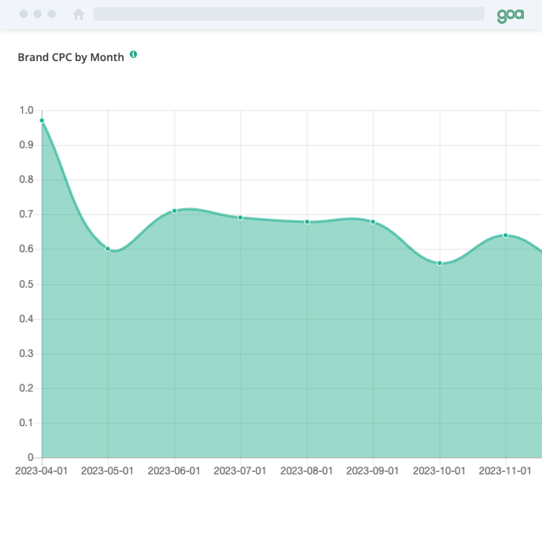Click the middle gray window control dot
542x542 pixels.
click(38, 14)
